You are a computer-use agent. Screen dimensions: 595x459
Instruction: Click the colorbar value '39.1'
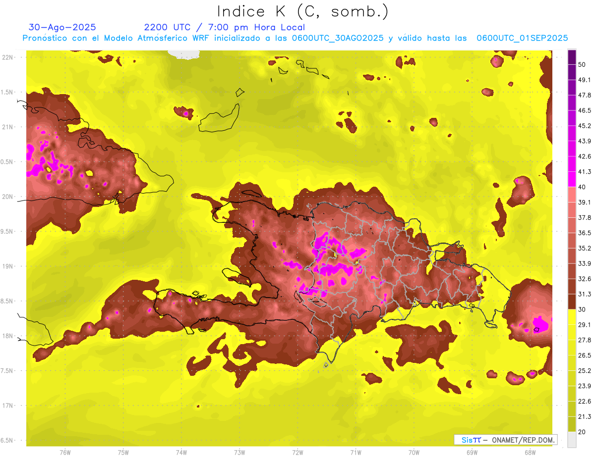[584, 202]
